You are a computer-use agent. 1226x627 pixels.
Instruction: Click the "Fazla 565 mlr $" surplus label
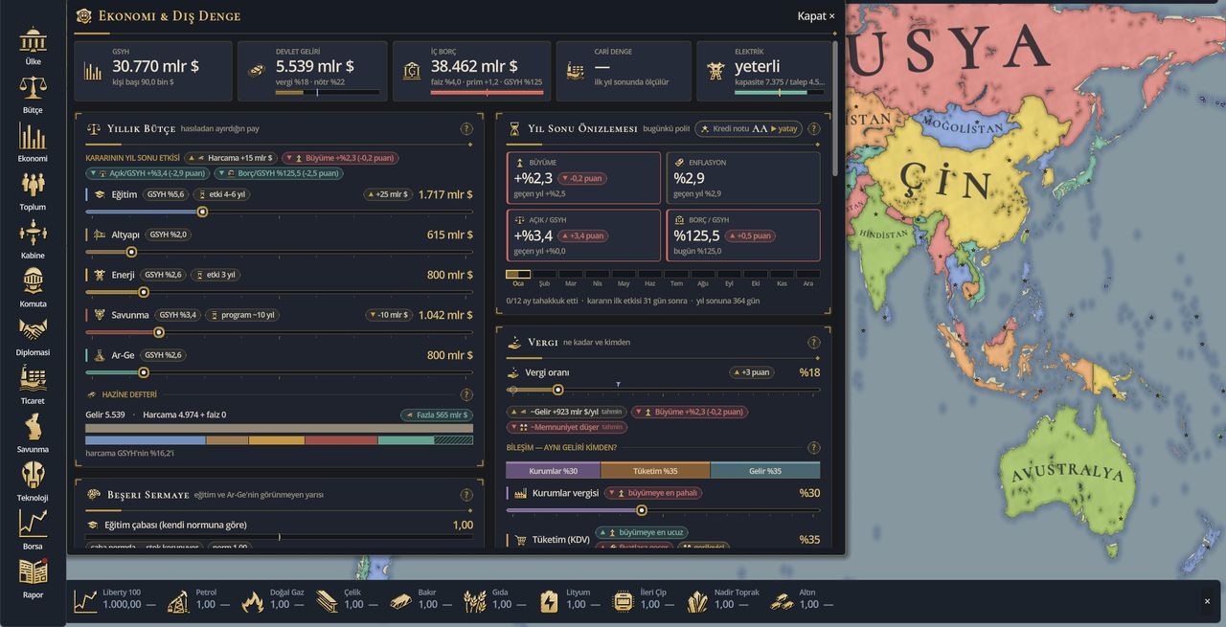[437, 415]
